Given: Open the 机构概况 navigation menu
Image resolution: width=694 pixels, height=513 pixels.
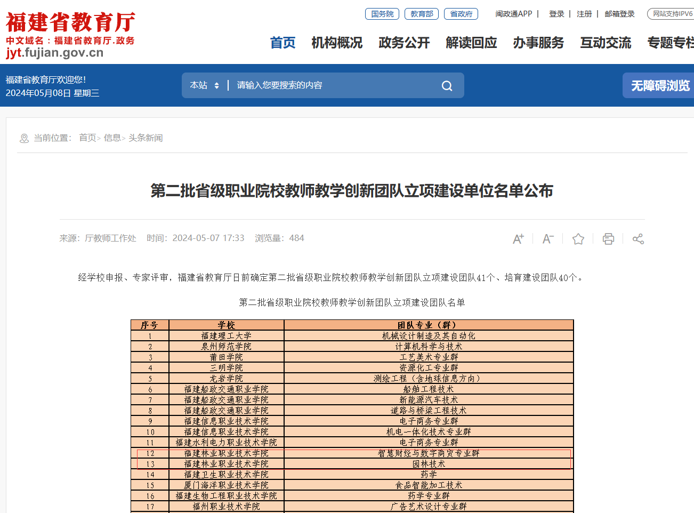Looking at the screenshot, I should point(337,43).
